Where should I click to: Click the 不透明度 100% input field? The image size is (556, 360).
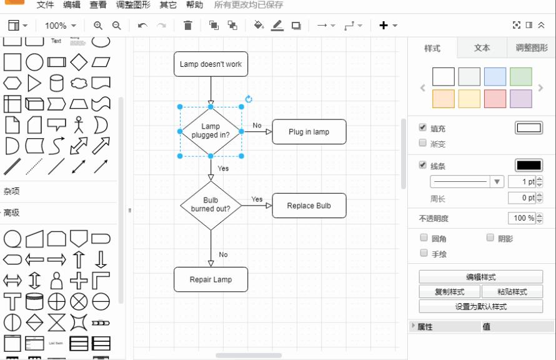pos(522,217)
